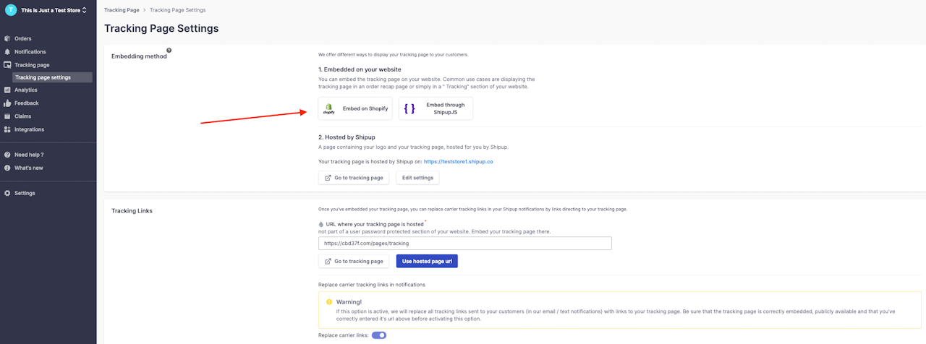Click the help icon beside Embedding method

point(169,51)
